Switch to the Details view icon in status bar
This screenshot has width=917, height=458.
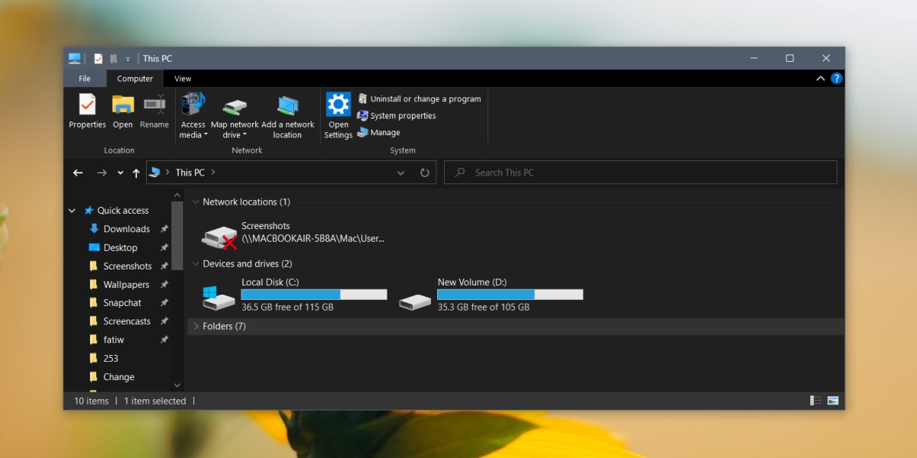tap(816, 401)
